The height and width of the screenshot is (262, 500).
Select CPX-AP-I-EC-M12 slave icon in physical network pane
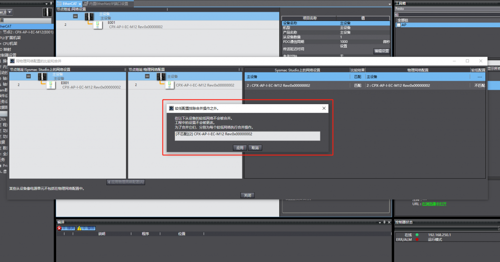pyautogui.click(x=169, y=85)
